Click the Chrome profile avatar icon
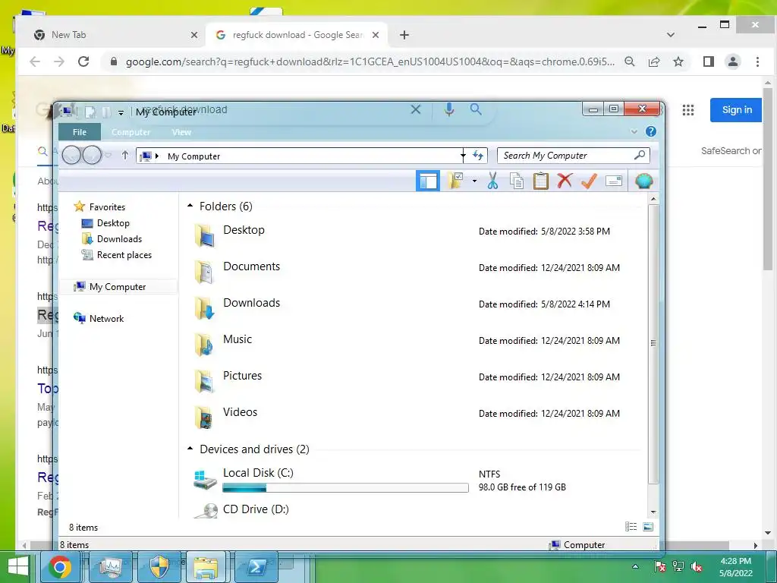 [x=732, y=61]
